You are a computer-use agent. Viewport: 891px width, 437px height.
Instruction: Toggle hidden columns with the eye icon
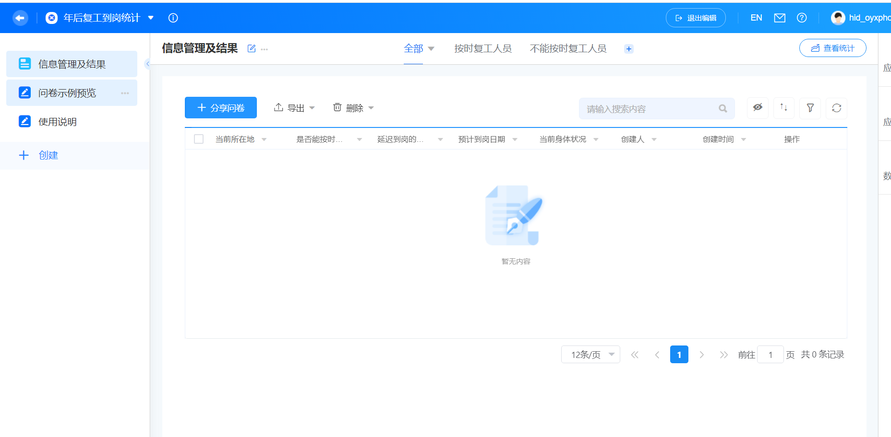(x=758, y=108)
